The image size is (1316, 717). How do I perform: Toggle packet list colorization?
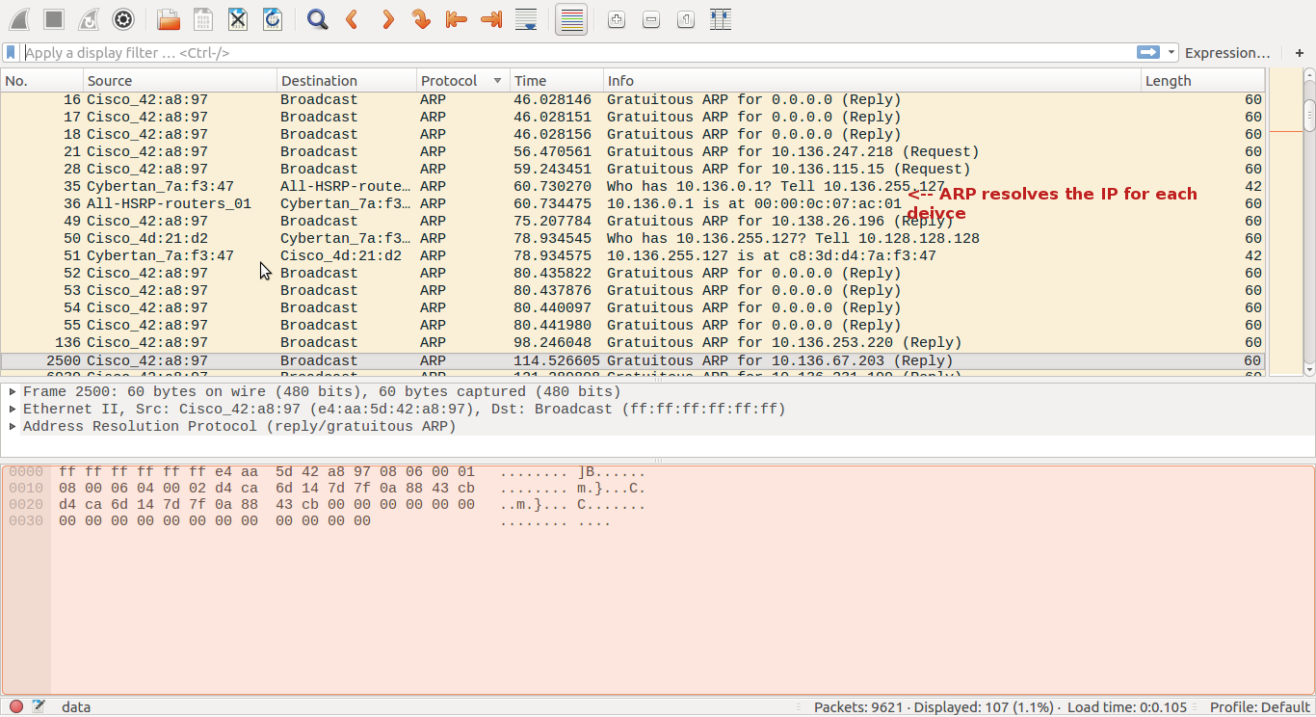(571, 19)
